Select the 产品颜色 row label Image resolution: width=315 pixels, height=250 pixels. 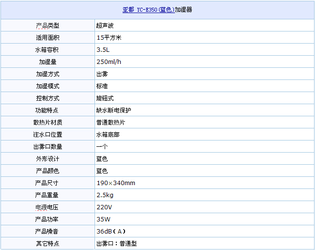pos(47,171)
